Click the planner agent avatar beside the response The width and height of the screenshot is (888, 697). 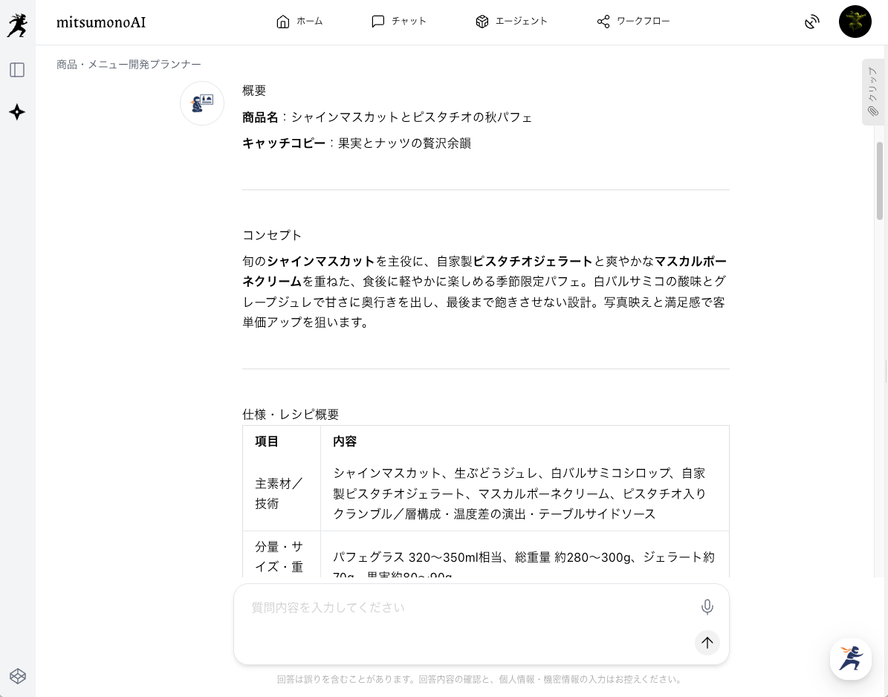point(202,103)
